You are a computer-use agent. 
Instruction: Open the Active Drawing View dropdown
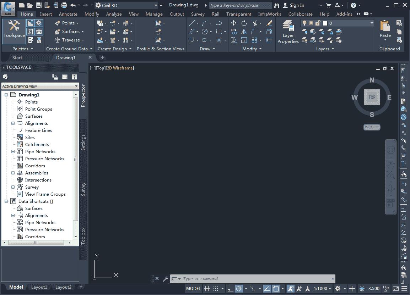pos(40,86)
